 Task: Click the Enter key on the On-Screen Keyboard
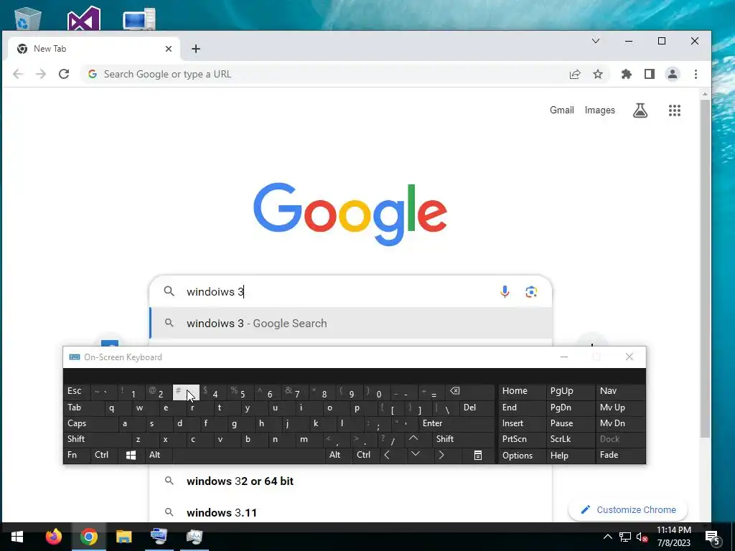(457, 423)
